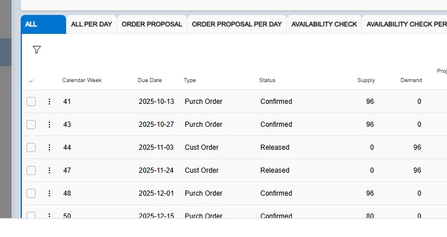Open row actions menu for week 41
The image size is (447, 237).
49,102
